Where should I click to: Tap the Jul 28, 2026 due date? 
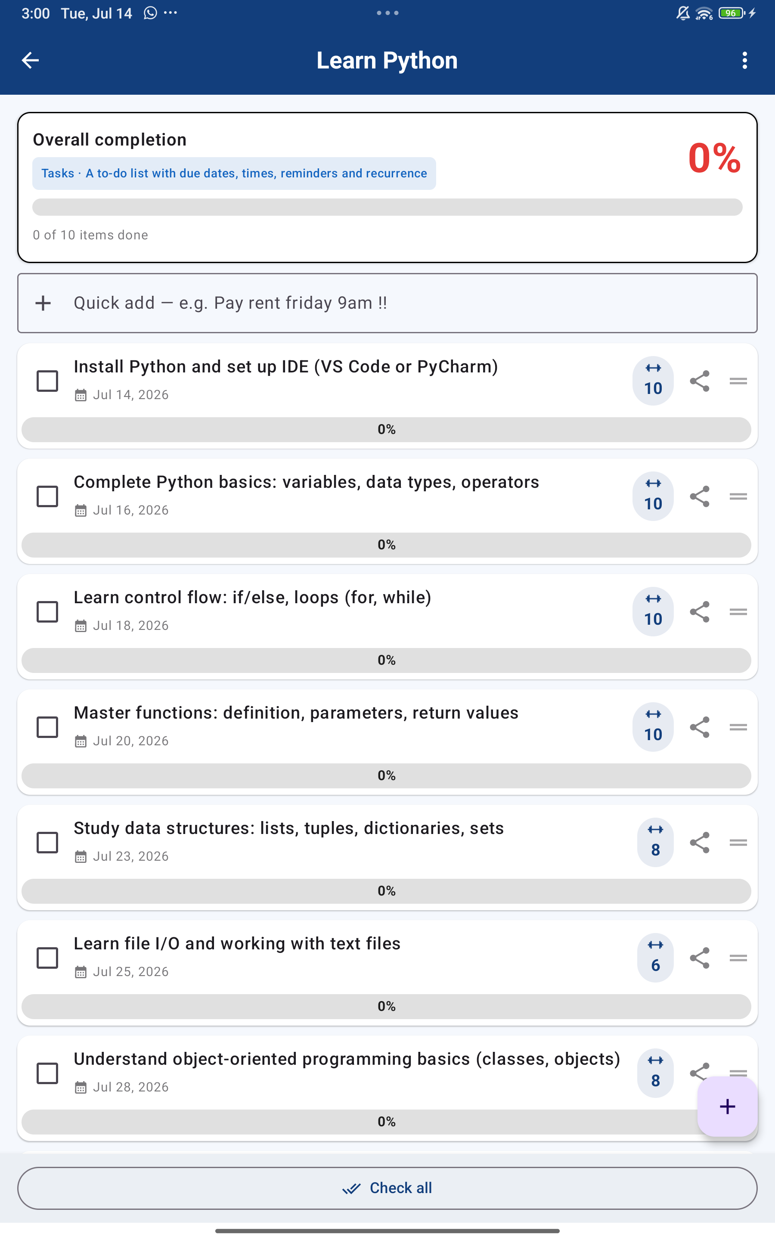[130, 1086]
